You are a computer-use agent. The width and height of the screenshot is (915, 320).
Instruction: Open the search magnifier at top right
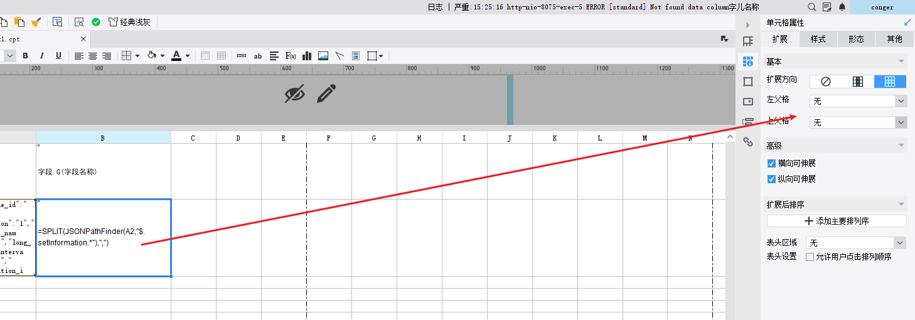click(x=811, y=7)
